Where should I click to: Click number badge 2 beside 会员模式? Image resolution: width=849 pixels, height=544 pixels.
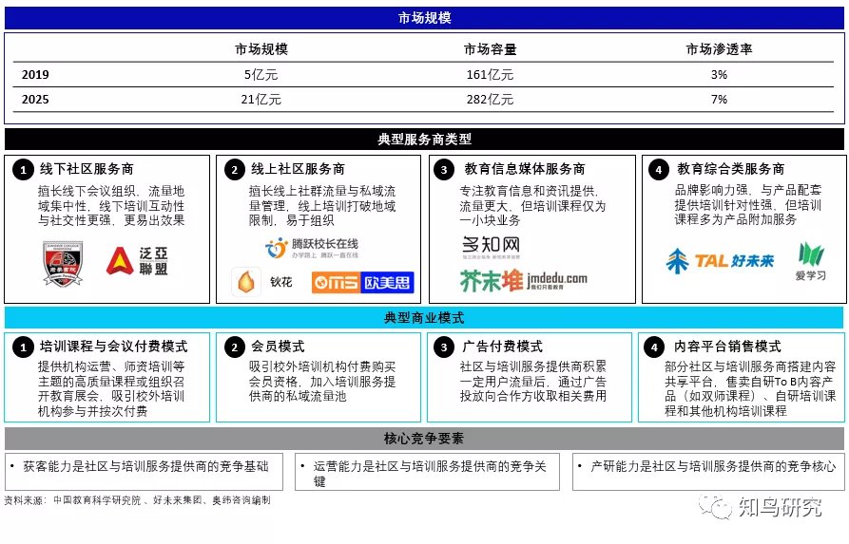[x=235, y=347]
